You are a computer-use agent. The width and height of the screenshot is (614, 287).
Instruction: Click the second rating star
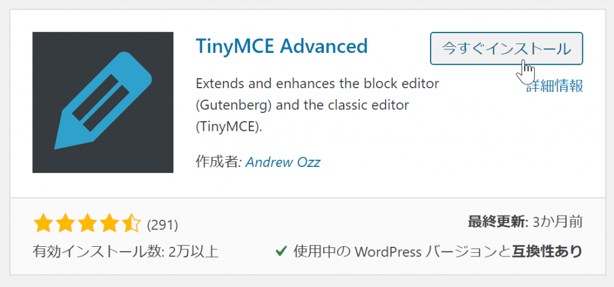pos(65,224)
